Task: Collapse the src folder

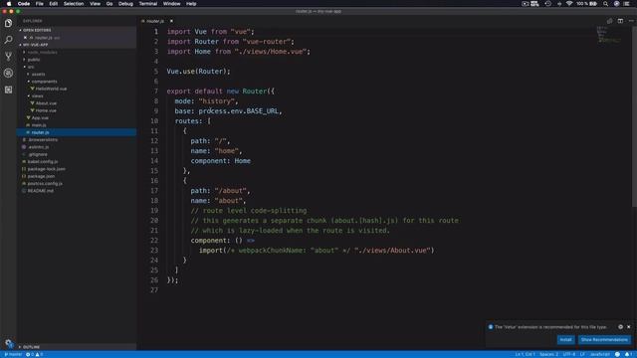Action: click(31, 67)
